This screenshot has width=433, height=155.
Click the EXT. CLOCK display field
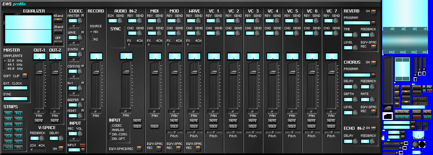click(x=15, y=88)
